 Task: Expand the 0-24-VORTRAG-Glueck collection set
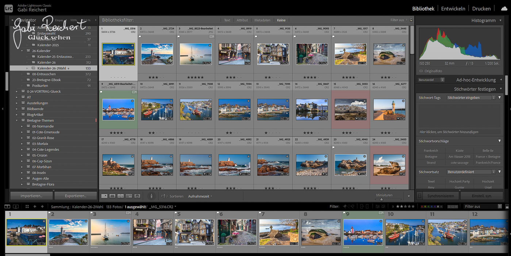[x=16, y=91]
